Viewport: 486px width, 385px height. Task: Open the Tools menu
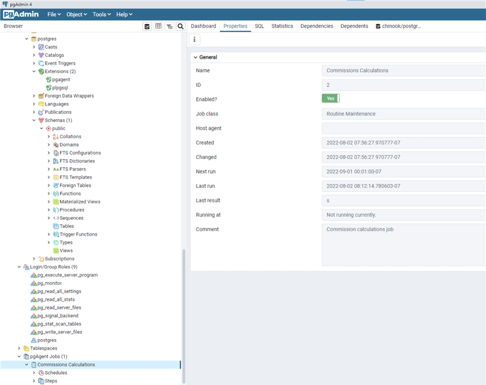[x=102, y=15]
